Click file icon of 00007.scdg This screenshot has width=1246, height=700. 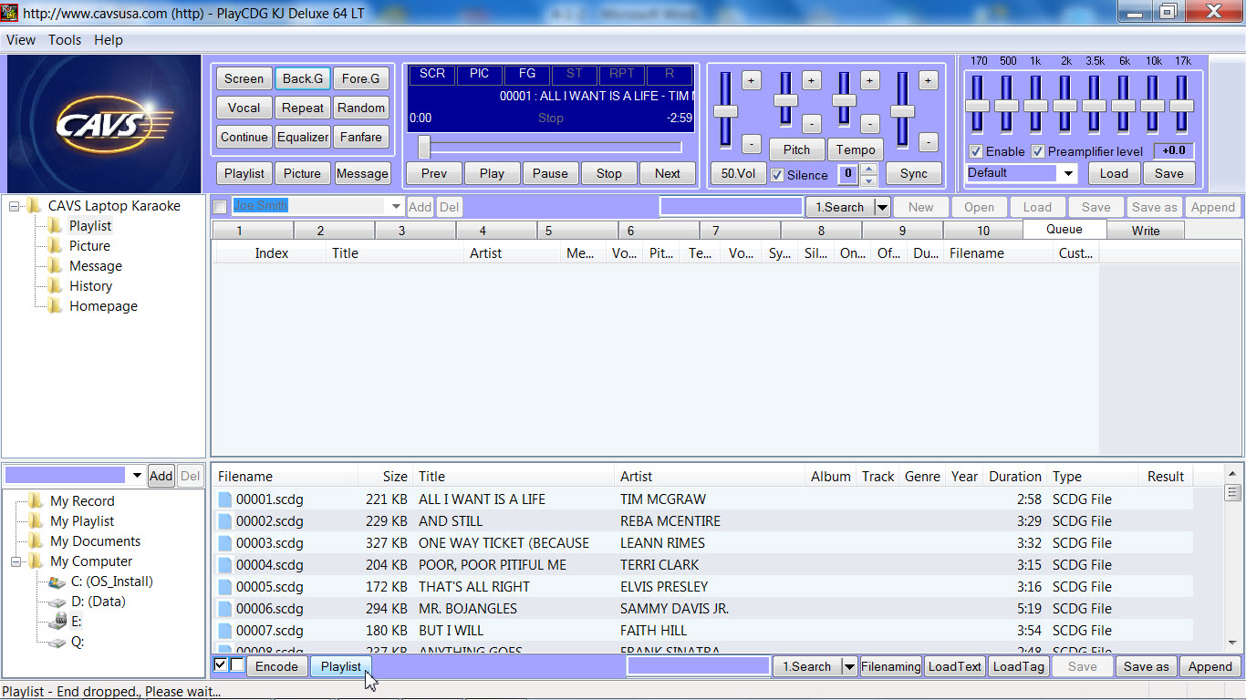[225, 631]
